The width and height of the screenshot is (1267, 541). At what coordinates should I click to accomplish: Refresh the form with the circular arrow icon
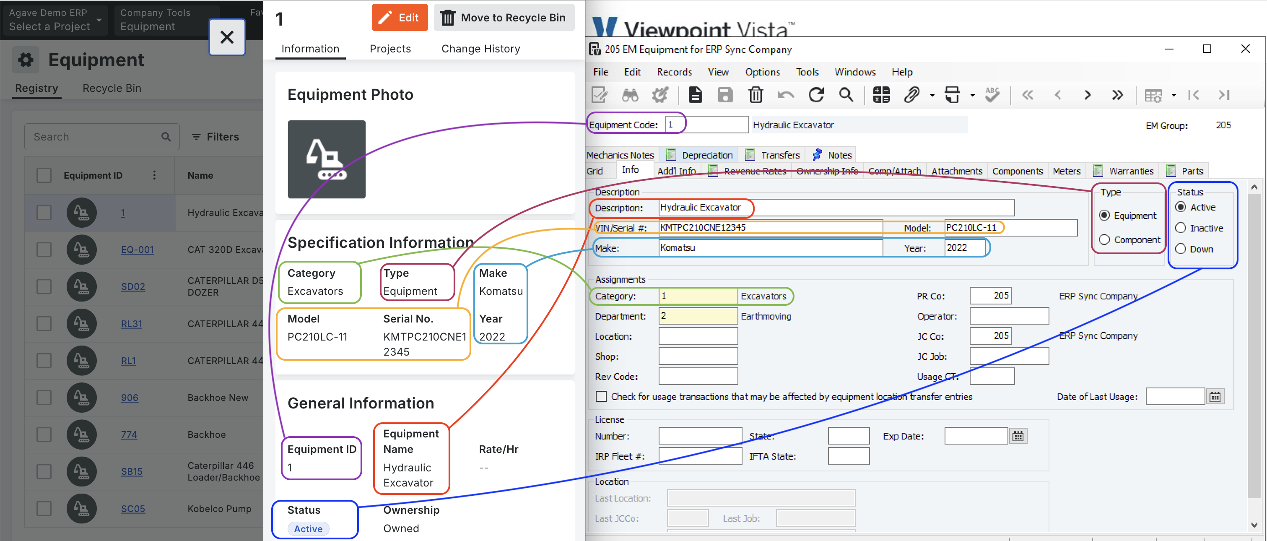pos(816,95)
